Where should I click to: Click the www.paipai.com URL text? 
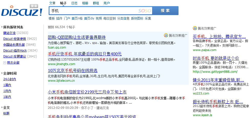click(205, 50)
